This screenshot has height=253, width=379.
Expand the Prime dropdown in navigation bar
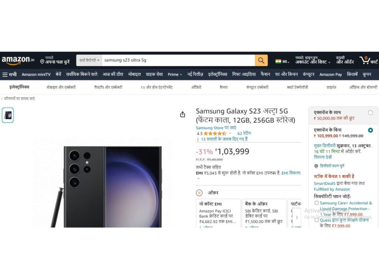pyautogui.click(x=175, y=74)
